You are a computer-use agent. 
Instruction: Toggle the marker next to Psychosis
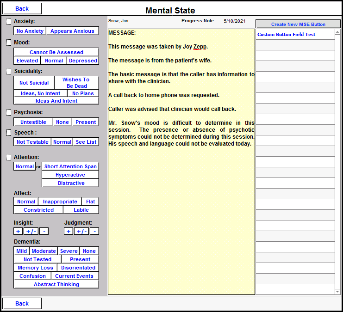pyautogui.click(x=9, y=112)
